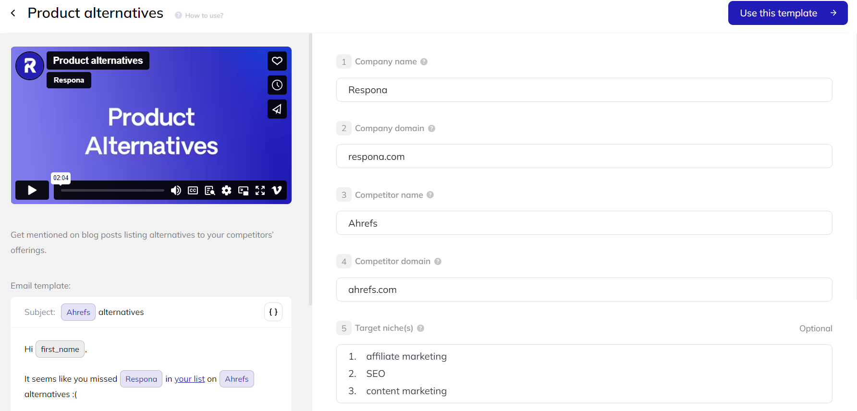Viewport: 857px width, 411px height.
Task: Open the Respona author label in video
Action: point(69,80)
